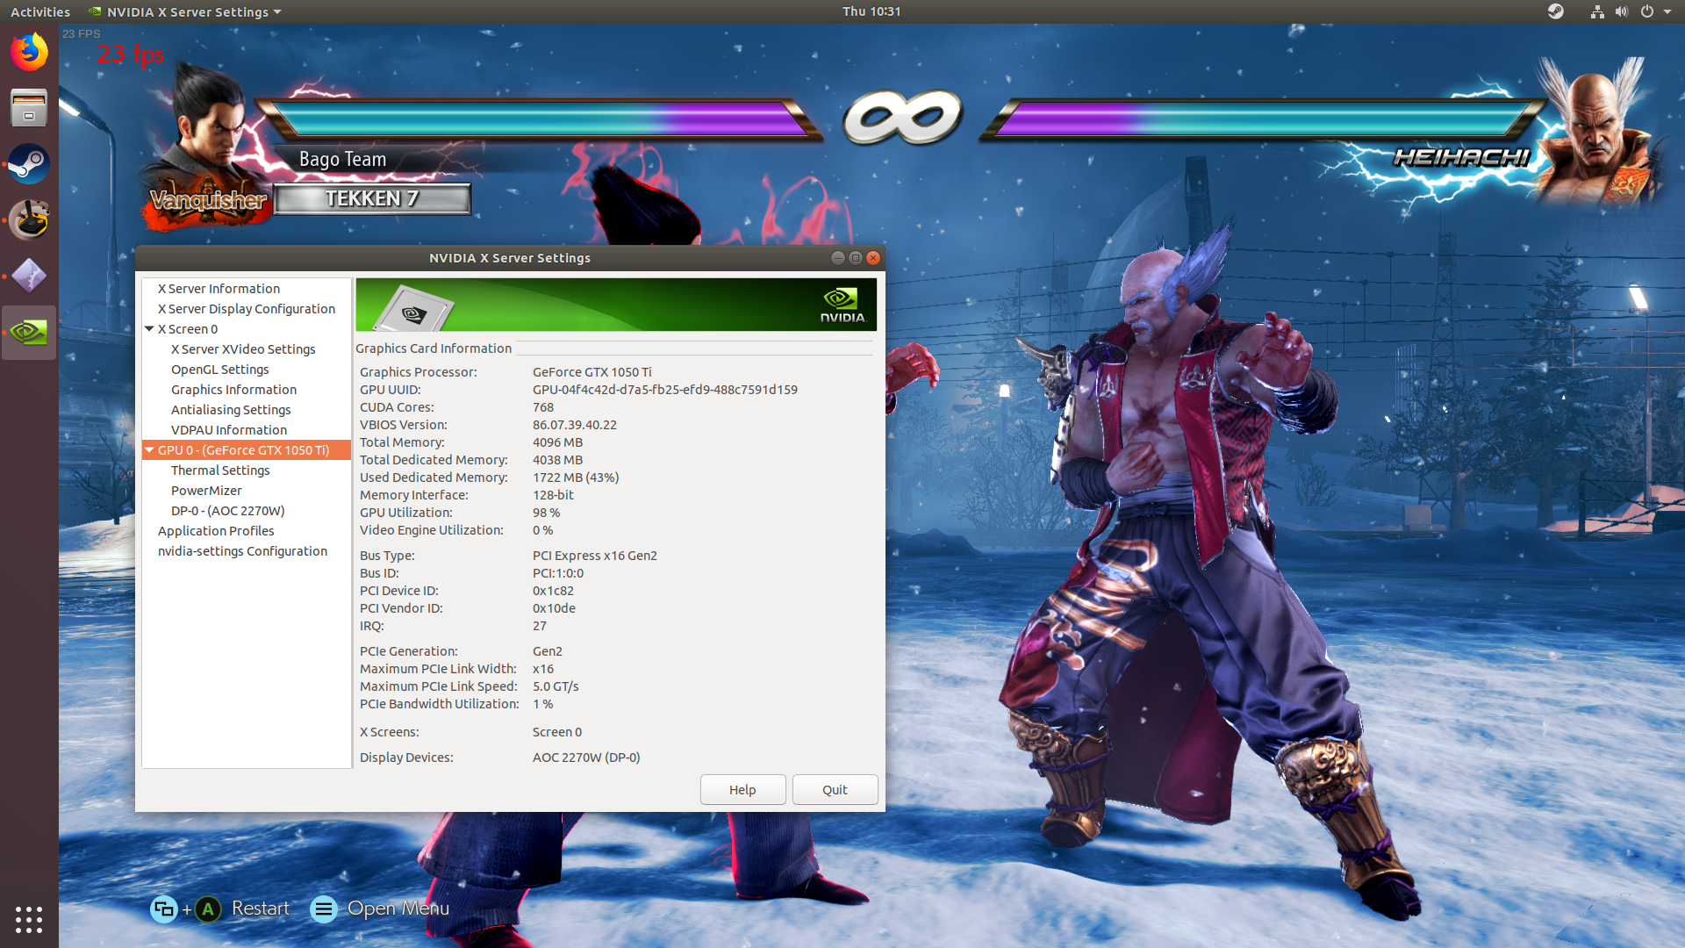Click the PCIe Bandwidth Utilization value "1 %"
This screenshot has height=948, width=1685.
click(542, 704)
